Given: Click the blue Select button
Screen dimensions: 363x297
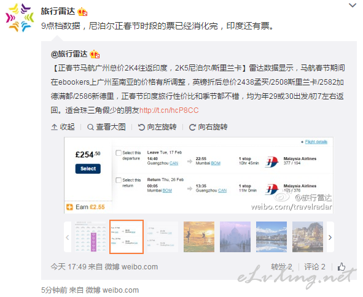Looking at the screenshot, I should click(88, 169).
